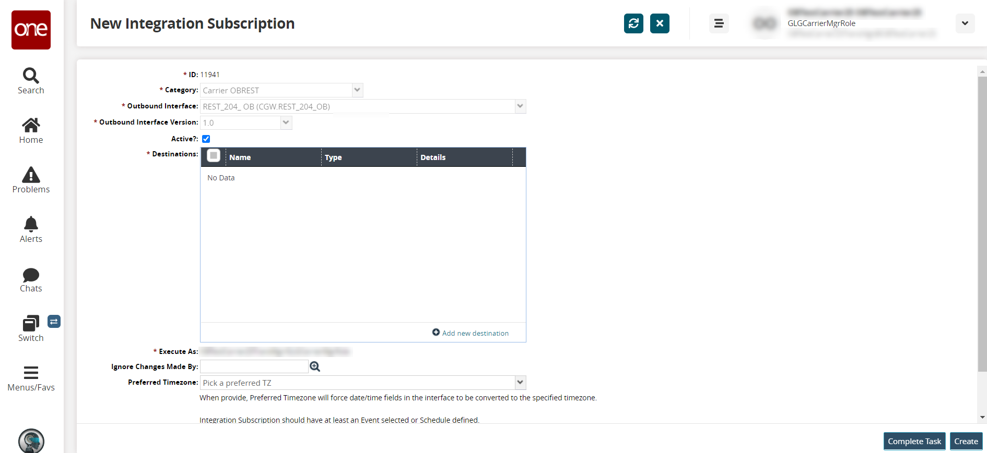
Task: Toggle the Active? checkbox
Action: click(206, 139)
